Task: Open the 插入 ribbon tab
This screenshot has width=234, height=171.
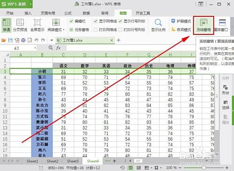Action: click(28, 13)
